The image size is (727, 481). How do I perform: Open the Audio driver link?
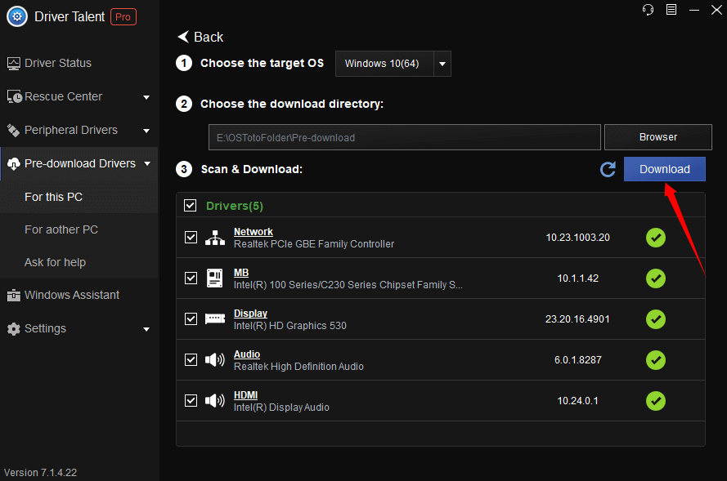coord(247,354)
